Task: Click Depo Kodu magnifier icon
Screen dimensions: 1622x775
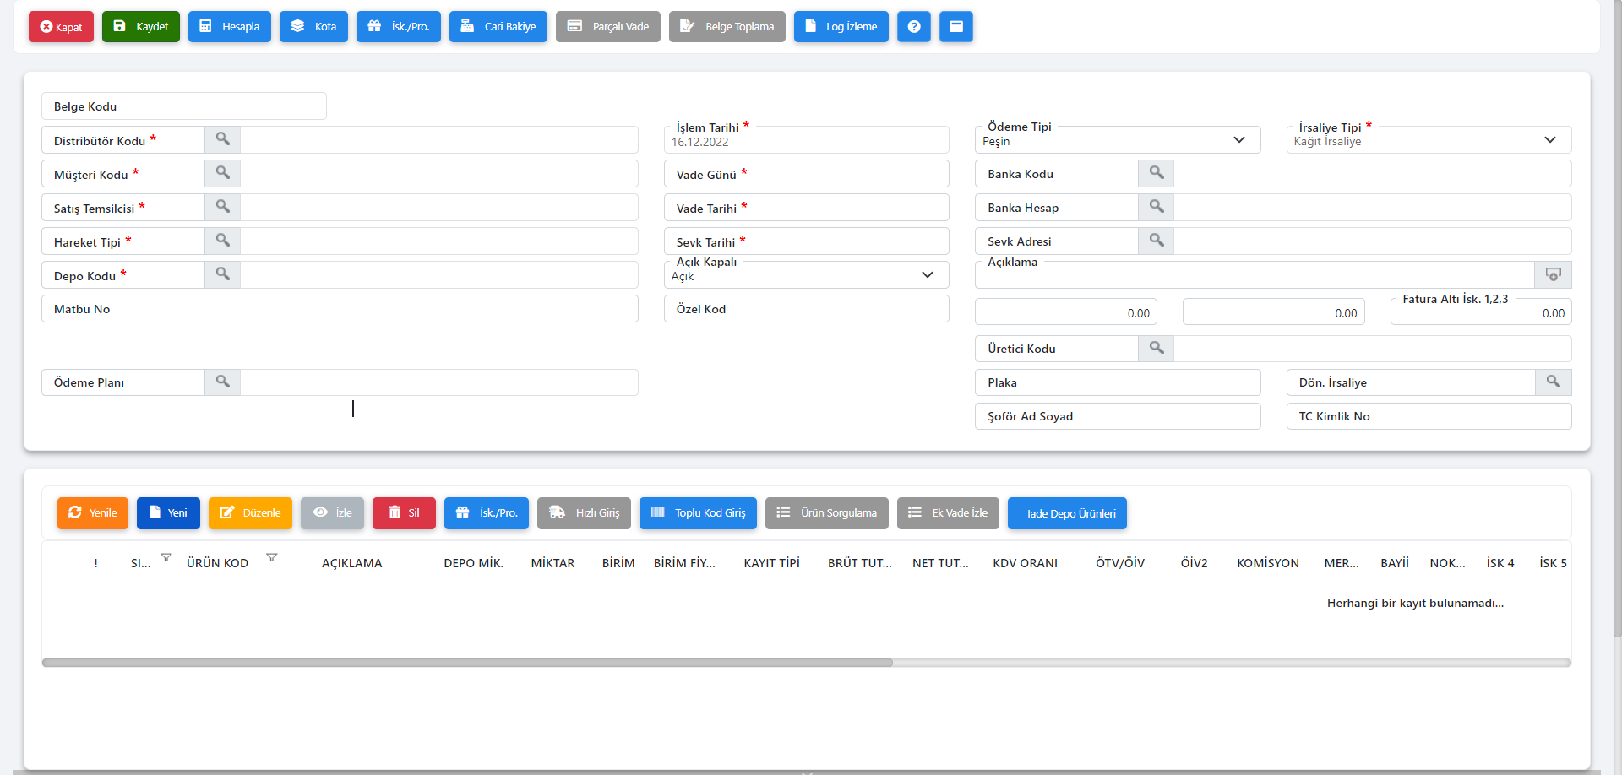Action: coord(222,274)
